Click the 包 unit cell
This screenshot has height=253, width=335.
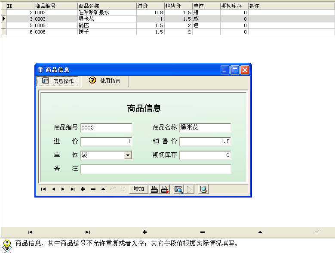(x=206, y=25)
